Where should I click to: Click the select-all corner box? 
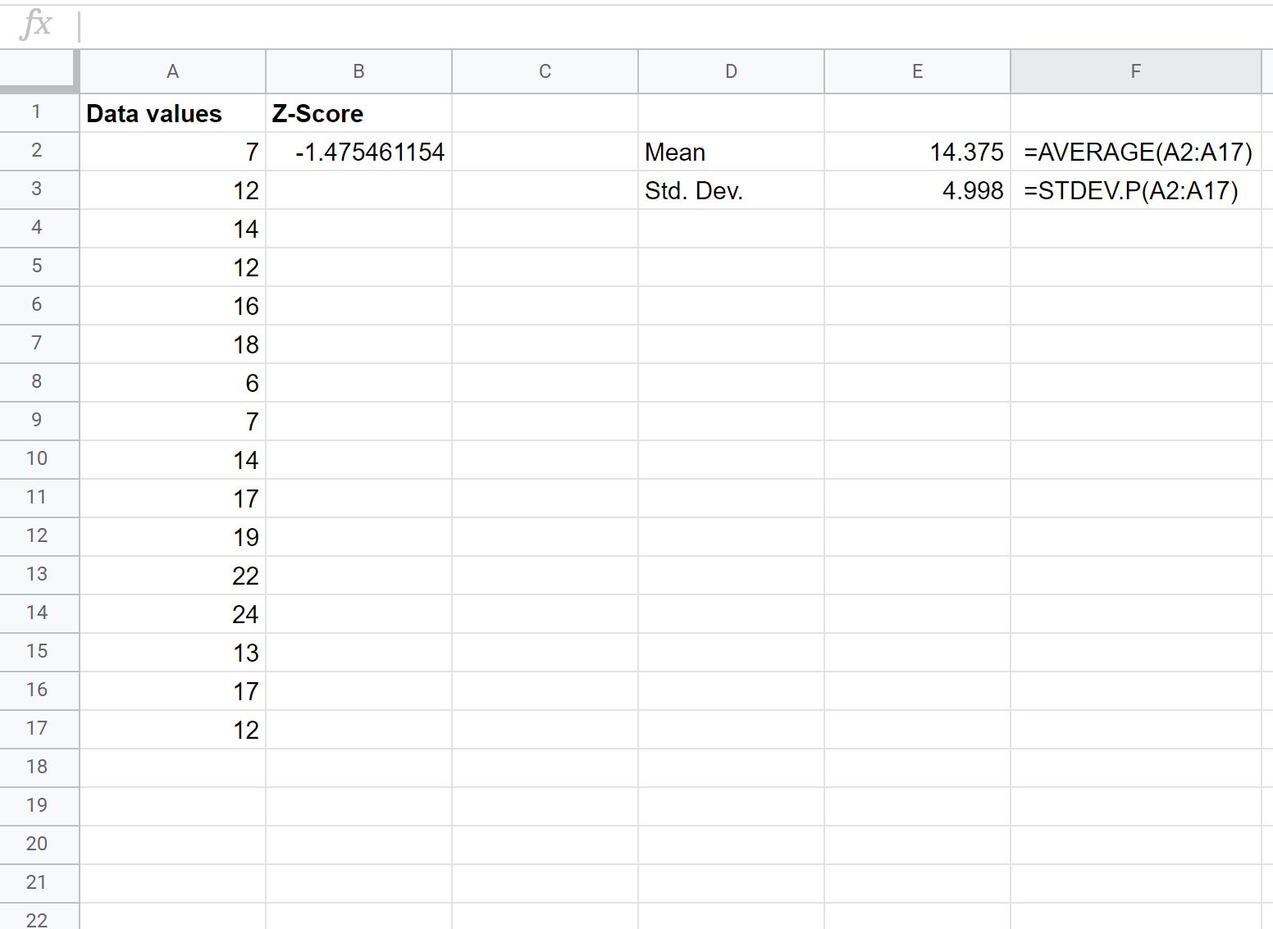[x=39, y=71]
